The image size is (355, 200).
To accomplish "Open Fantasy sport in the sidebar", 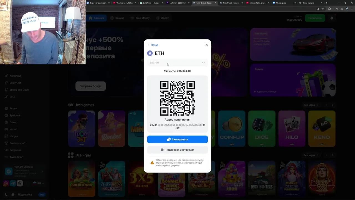I will click(x=15, y=143).
